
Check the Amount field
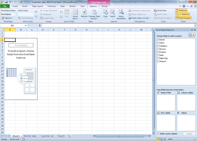(158, 61)
